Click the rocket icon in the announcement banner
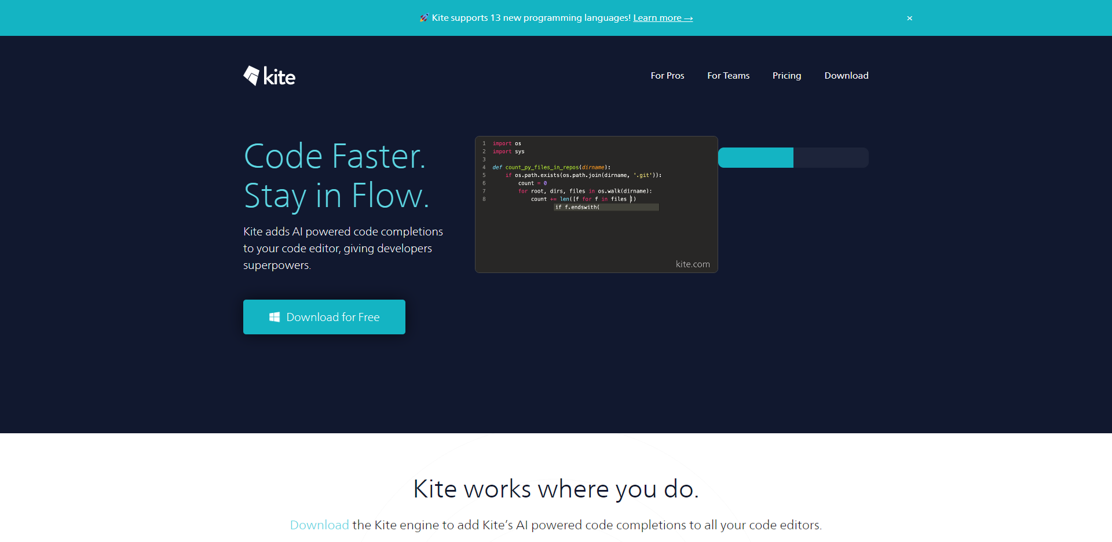Screen dimensions: 1112x542 424,18
